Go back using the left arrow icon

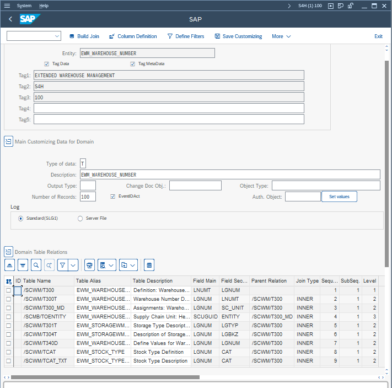[x=10, y=19]
